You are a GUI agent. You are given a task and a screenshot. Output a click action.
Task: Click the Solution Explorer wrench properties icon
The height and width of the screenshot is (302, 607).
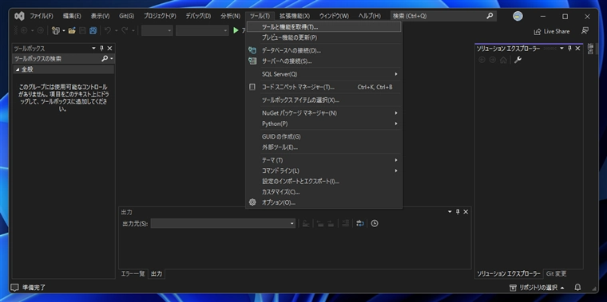coord(518,60)
